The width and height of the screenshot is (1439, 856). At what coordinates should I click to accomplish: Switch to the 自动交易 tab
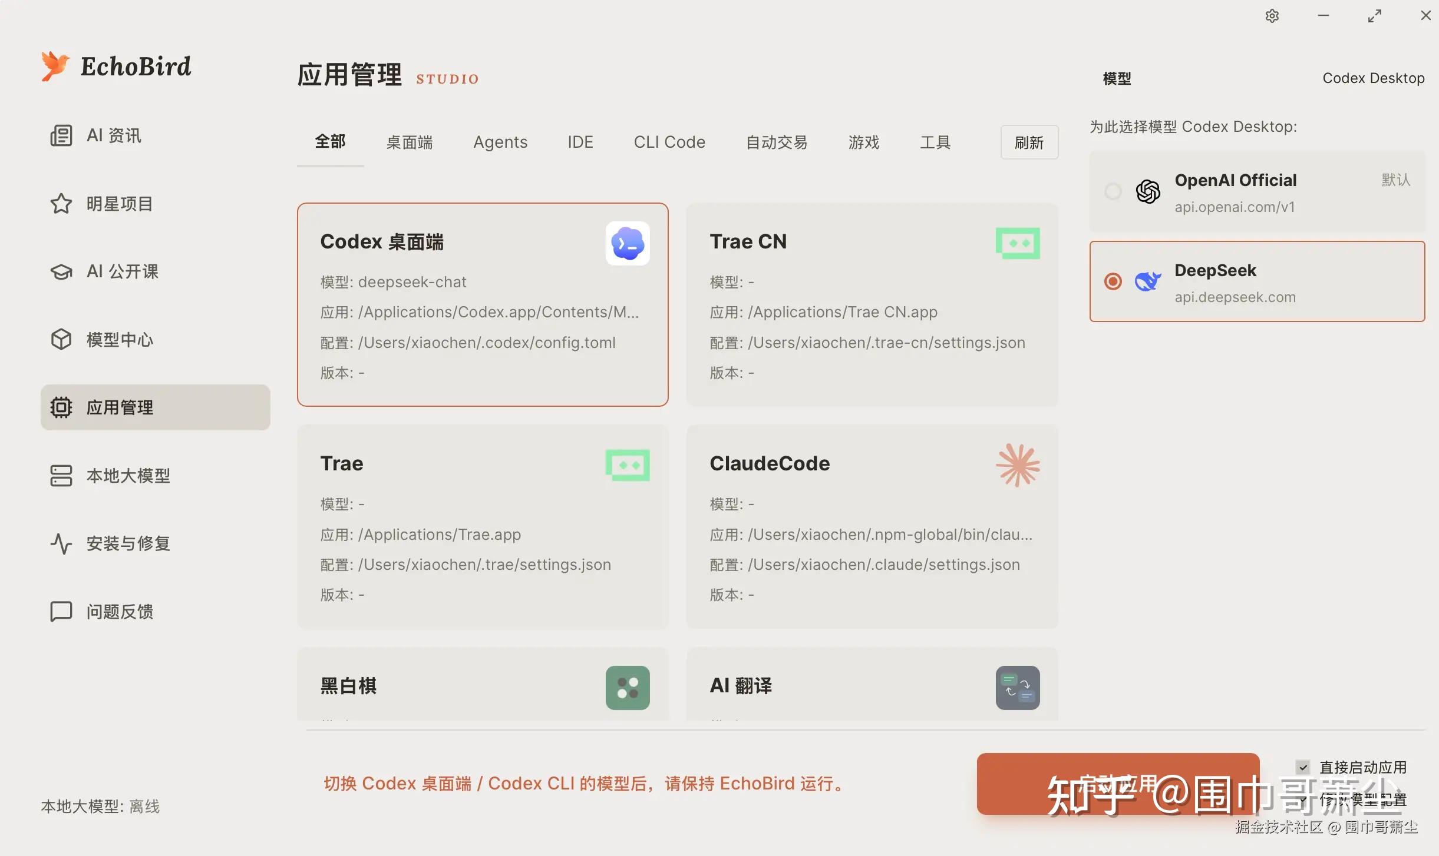(x=777, y=142)
